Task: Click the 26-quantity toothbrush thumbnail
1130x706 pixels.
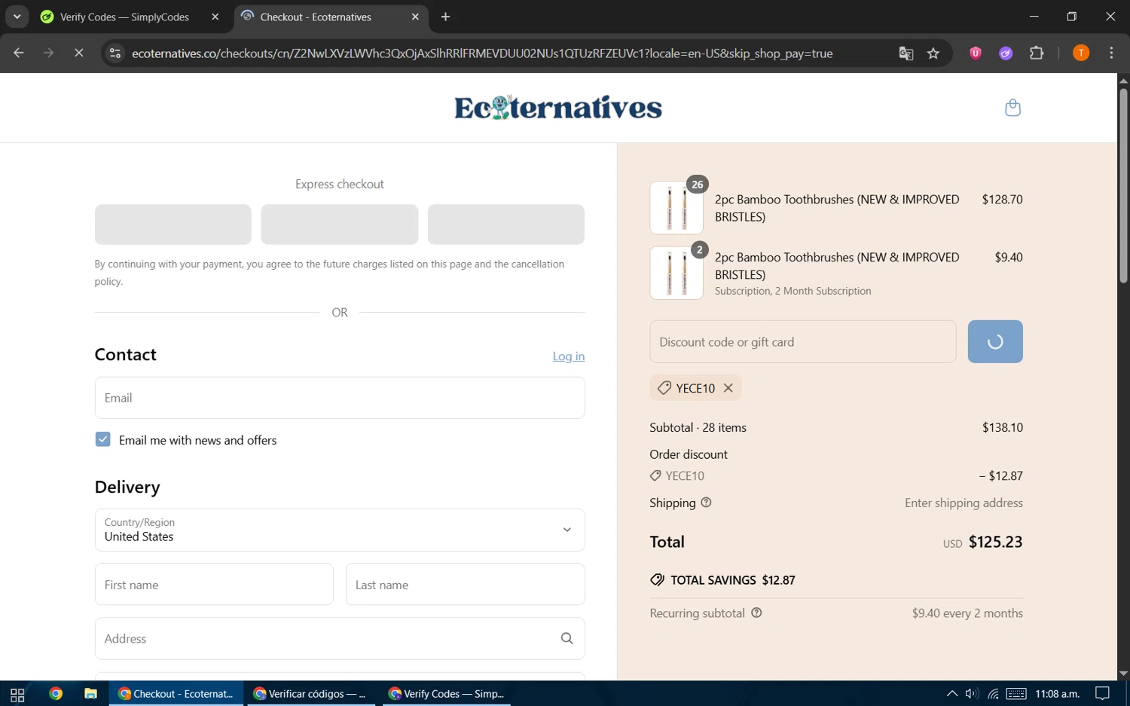Action: coord(676,208)
